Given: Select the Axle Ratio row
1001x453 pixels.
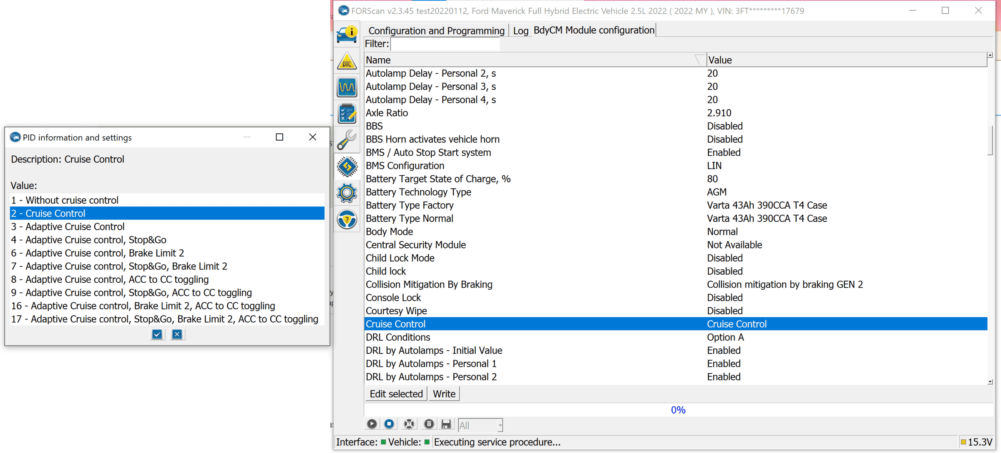Looking at the screenshot, I should (x=676, y=113).
